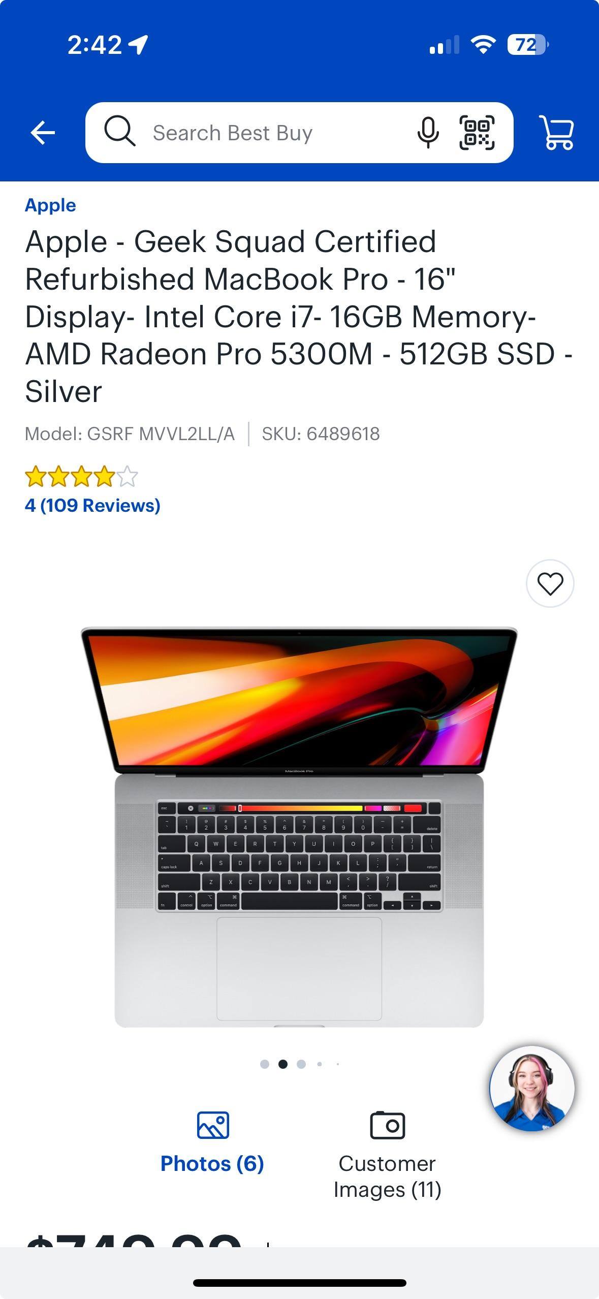Screen dimensions: 599x1299
Task: Save item with the heart icon
Action: pos(550,583)
